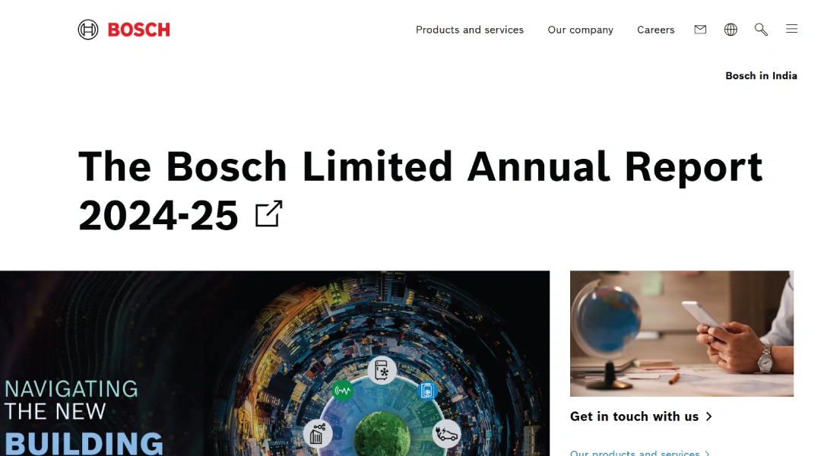Open The Bosch Limited Annual Report heading link
The image size is (821, 456).
[x=420, y=190]
